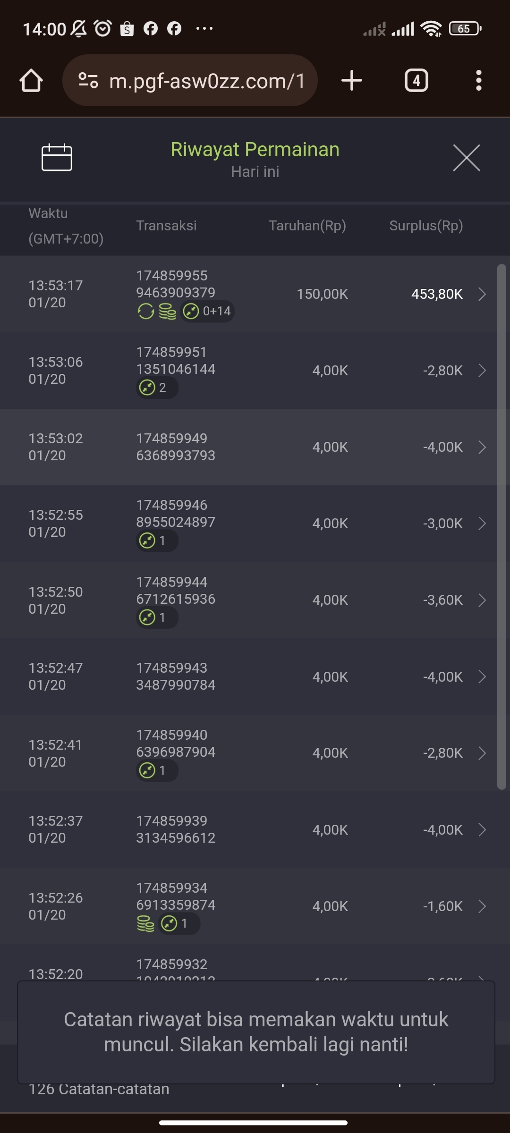Tap the free spin 0+14 badge
Viewport: 510px width, 1133px height.
click(208, 312)
